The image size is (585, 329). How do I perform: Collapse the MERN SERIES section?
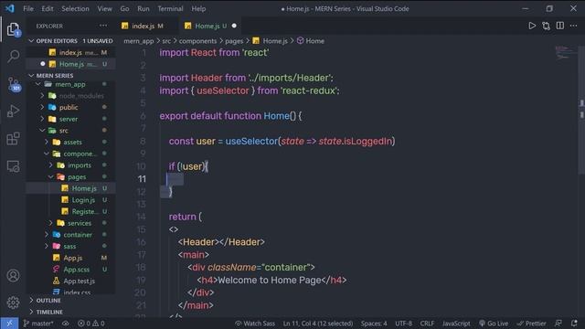pos(31,76)
